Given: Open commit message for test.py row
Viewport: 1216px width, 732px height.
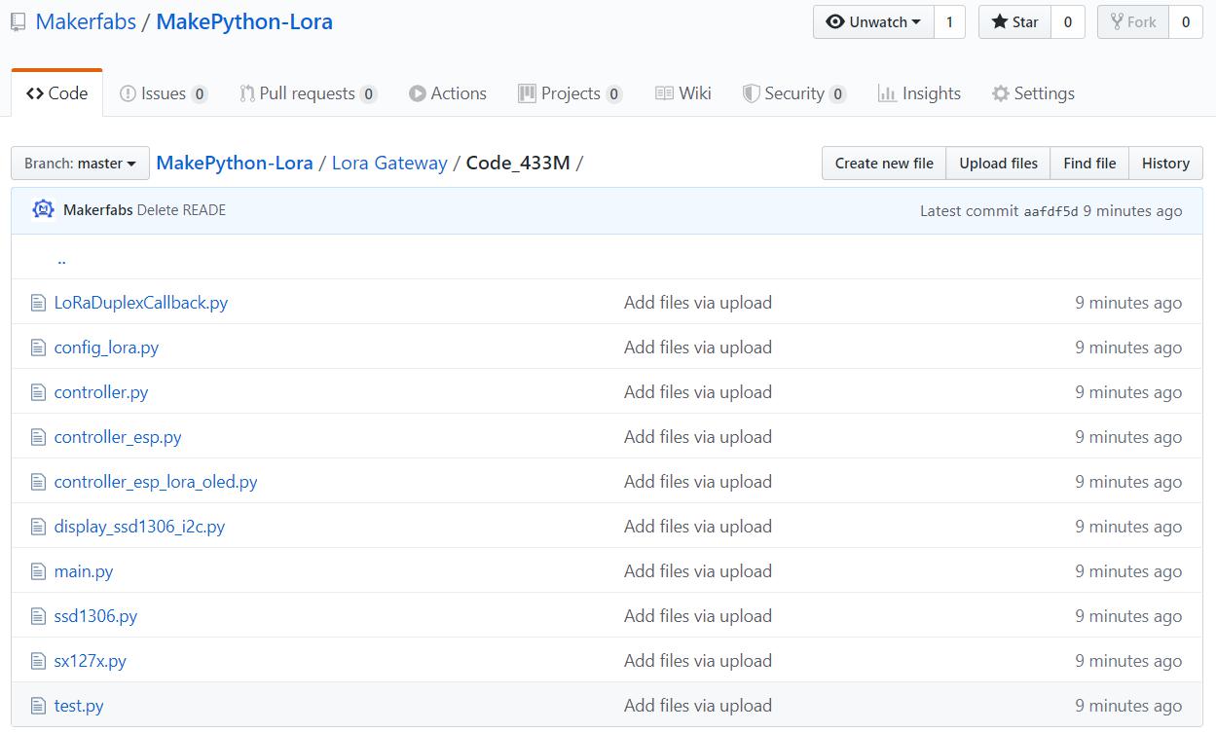Looking at the screenshot, I should 698,706.
